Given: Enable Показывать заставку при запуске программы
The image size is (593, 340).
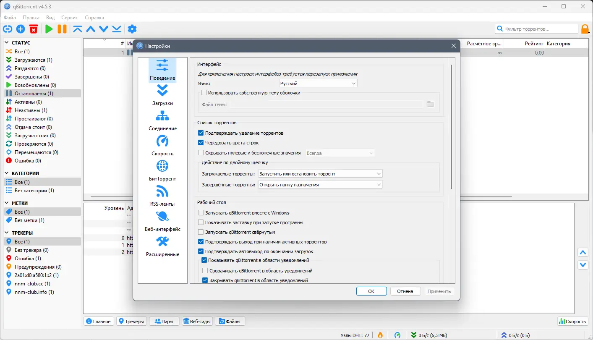Looking at the screenshot, I should [201, 222].
